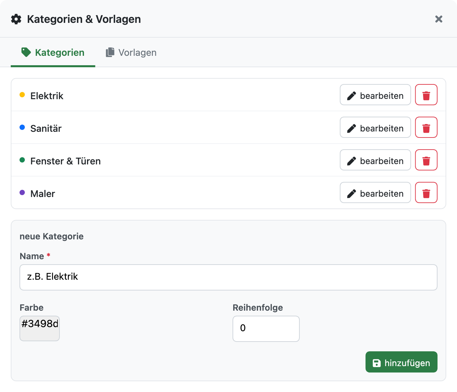Image resolution: width=457 pixels, height=392 pixels.
Task: Select the Maler category name
Action: pyautogui.click(x=43, y=194)
